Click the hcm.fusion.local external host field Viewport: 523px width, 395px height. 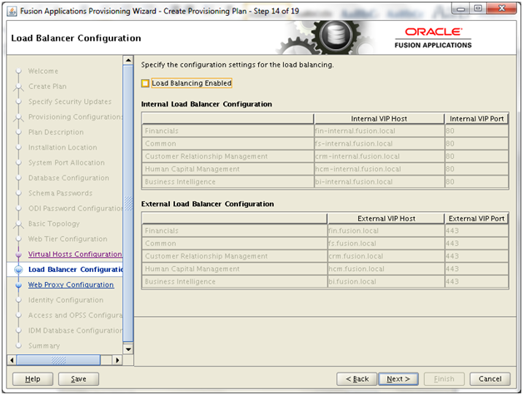point(386,269)
